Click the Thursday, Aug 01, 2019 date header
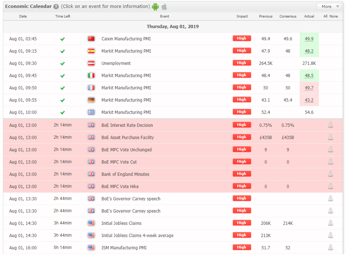The width and height of the screenshot is (347, 254). click(173, 27)
